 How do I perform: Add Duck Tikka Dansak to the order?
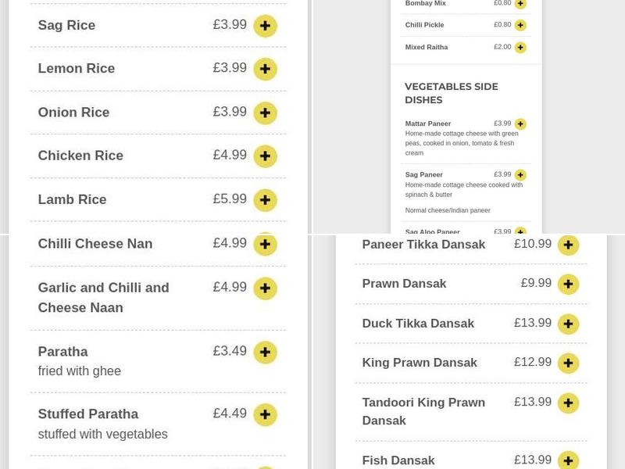568,324
